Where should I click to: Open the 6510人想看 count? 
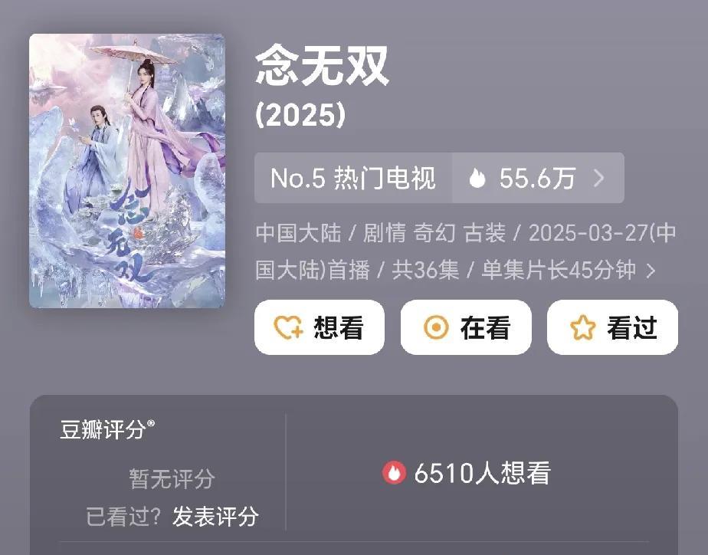pyautogui.click(x=482, y=473)
